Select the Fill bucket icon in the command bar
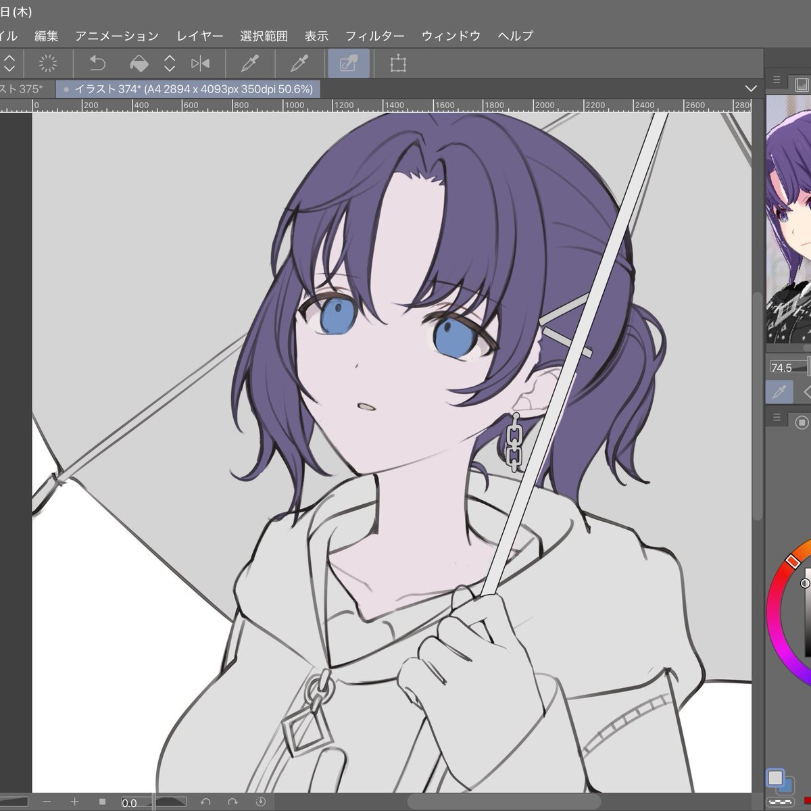The image size is (811, 811). 139,64
